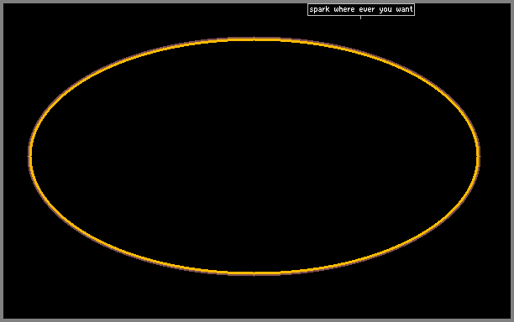Click the small pointer stem beneath the sign

click(x=360, y=18)
